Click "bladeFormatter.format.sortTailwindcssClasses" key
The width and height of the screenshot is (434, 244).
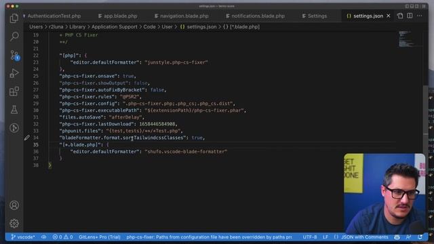click(x=122, y=138)
